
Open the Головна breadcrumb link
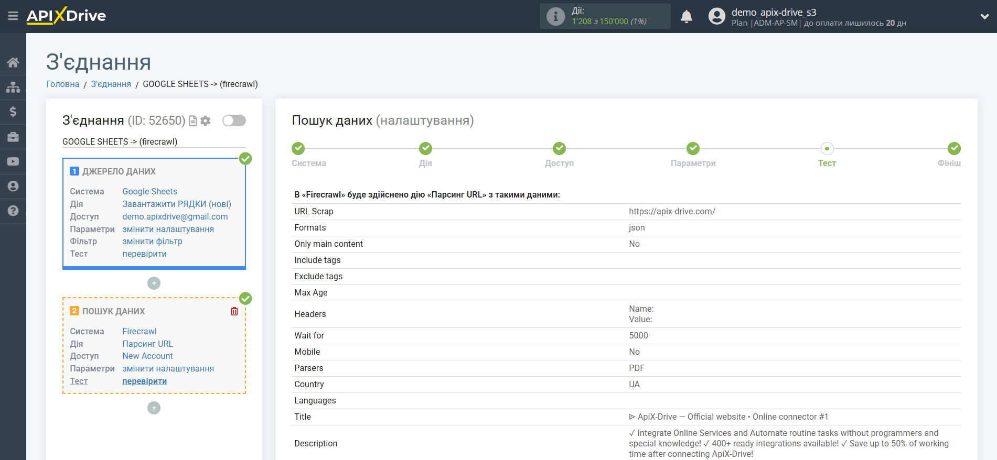(63, 84)
